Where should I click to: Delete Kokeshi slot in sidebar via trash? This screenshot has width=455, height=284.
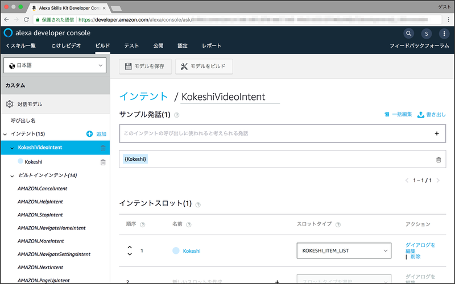tap(103, 162)
